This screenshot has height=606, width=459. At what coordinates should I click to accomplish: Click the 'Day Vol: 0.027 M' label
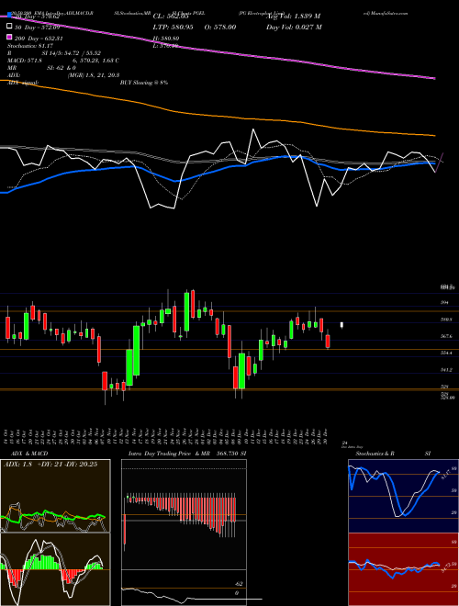pyautogui.click(x=294, y=28)
